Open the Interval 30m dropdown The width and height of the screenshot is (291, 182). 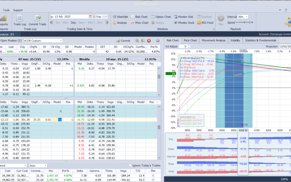click(x=247, y=17)
